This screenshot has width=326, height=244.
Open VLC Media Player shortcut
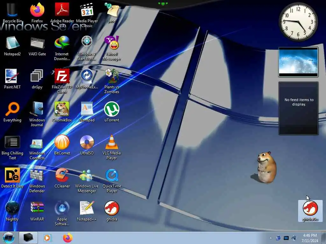112,147
